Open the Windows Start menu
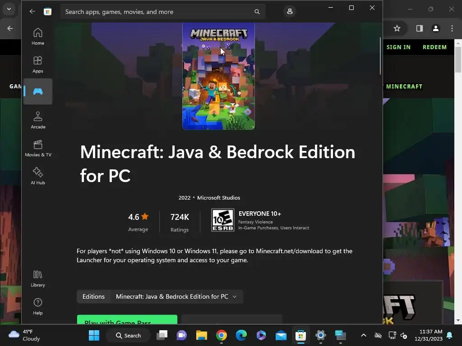The image size is (462, 346). point(94,335)
